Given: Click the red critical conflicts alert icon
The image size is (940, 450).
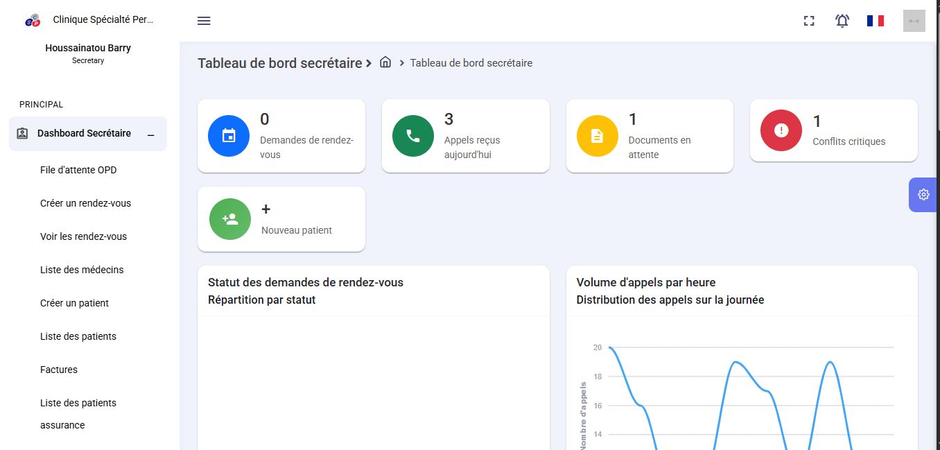Looking at the screenshot, I should 781,130.
